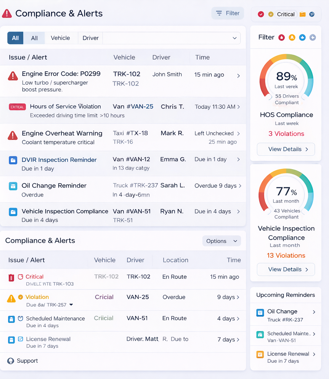Toggle the red checkmark badge in the top bar
Viewport: 329px width, 379px height.
tap(261, 14)
